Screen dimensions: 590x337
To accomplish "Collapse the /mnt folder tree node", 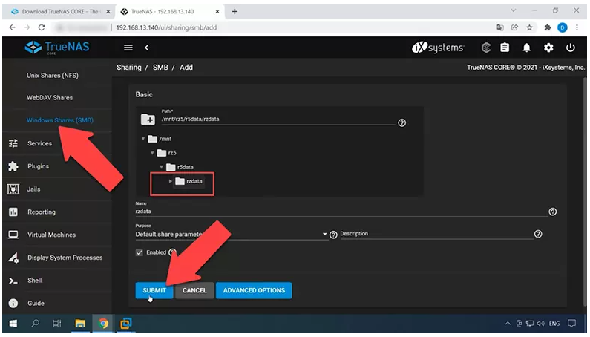I will tap(143, 139).
